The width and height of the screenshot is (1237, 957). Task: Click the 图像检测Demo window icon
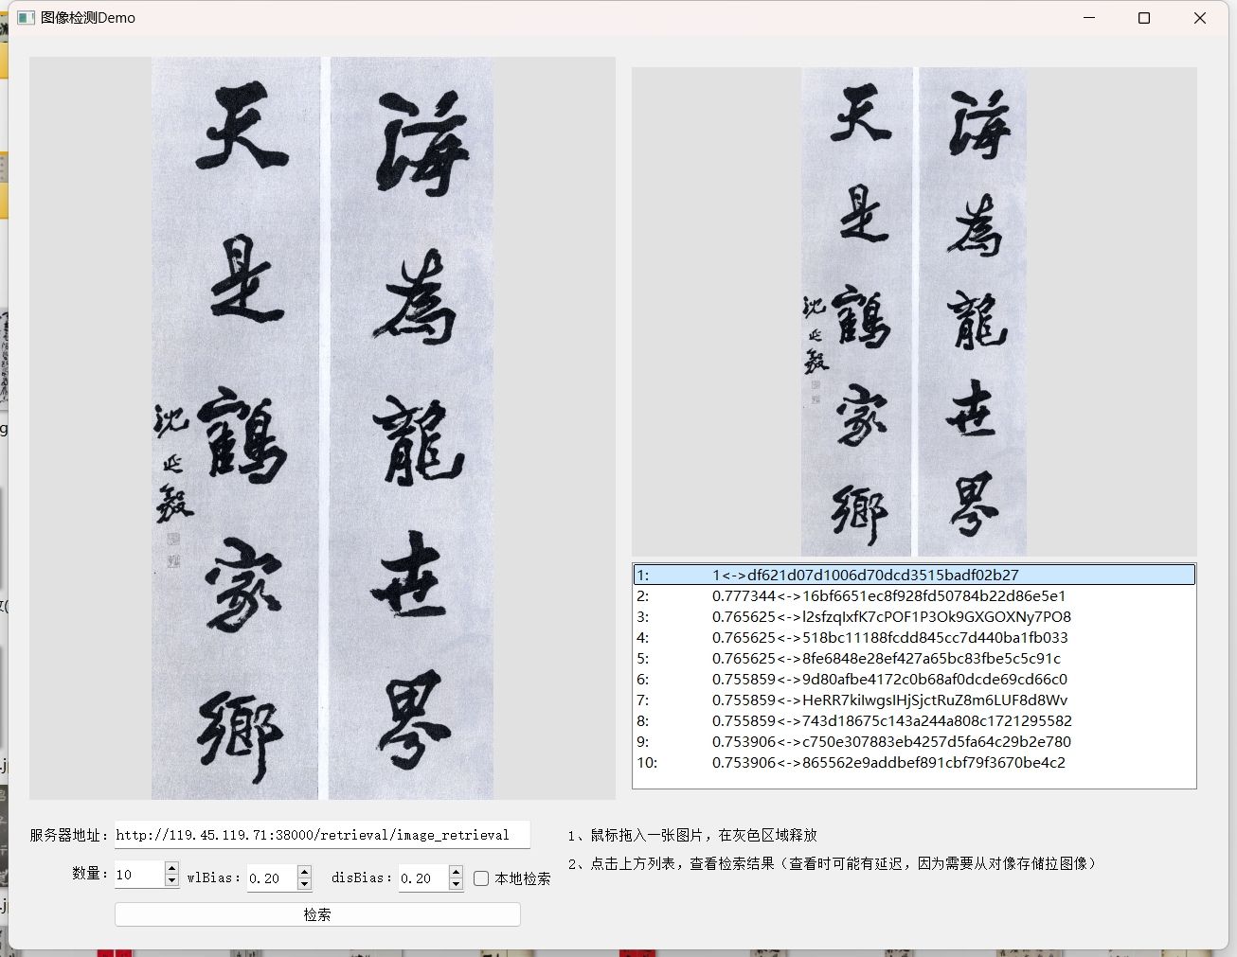pos(27,18)
